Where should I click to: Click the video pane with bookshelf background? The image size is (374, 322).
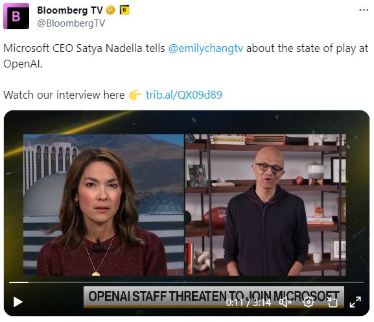point(266,204)
